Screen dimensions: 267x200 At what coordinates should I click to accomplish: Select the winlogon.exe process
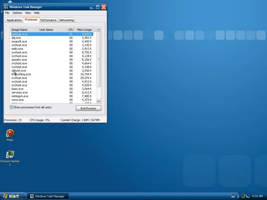pos(52,96)
